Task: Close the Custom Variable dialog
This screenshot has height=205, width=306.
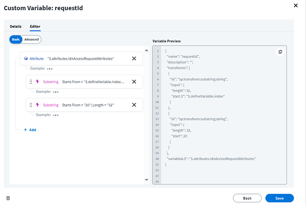Action: point(296,5)
